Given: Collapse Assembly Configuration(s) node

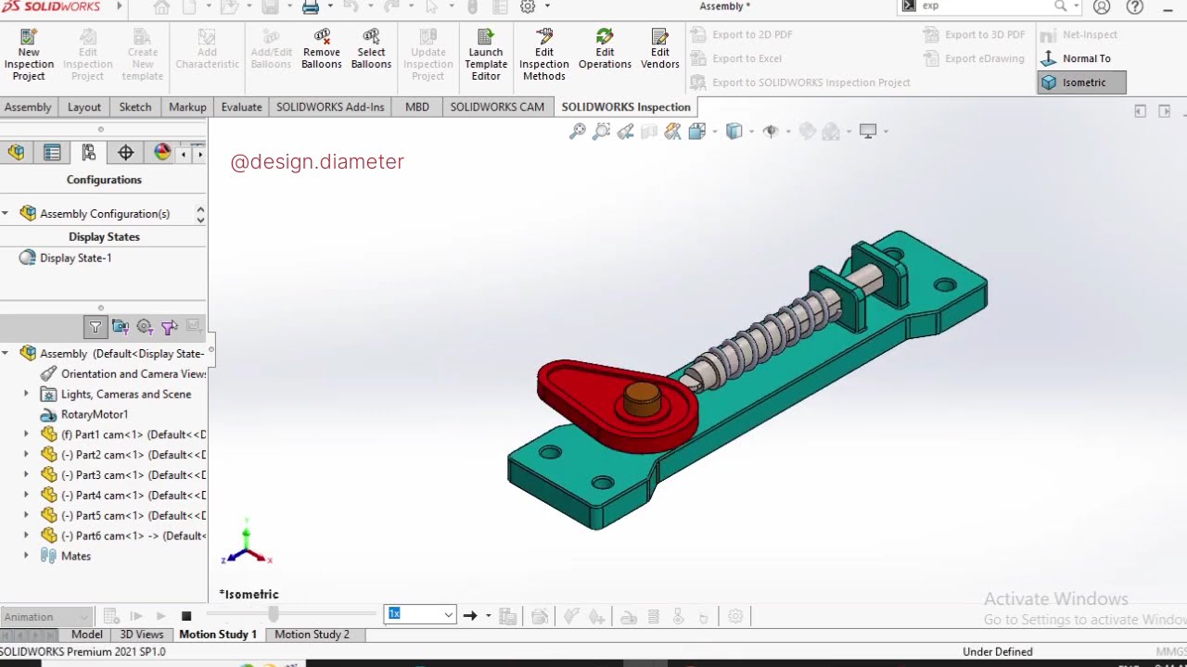Looking at the screenshot, I should (x=6, y=214).
